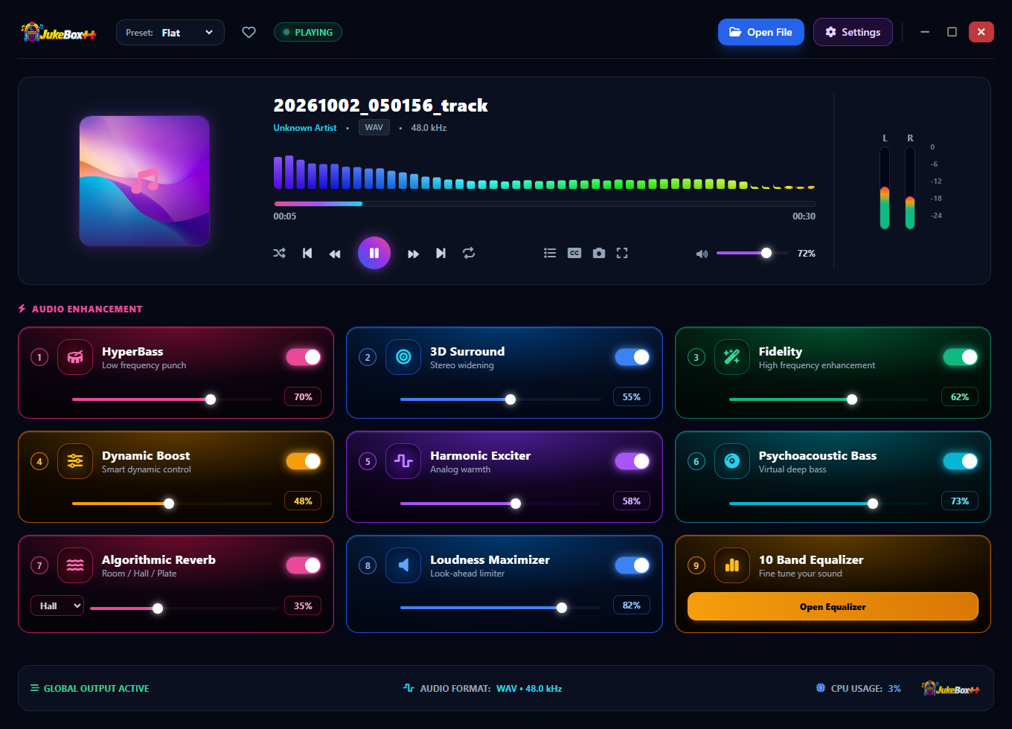Disable the 3D Surround switch
Image resolution: width=1012 pixels, height=729 pixels.
(632, 357)
